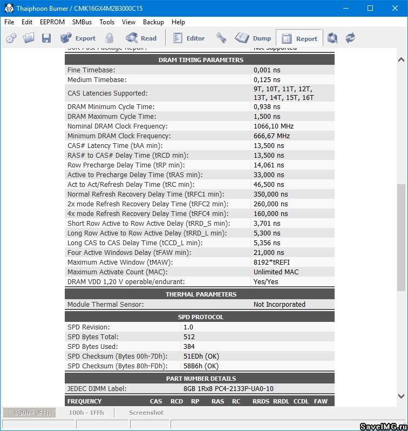Click the settings gears icon in toolbar
The image size is (408, 431).
point(11,38)
